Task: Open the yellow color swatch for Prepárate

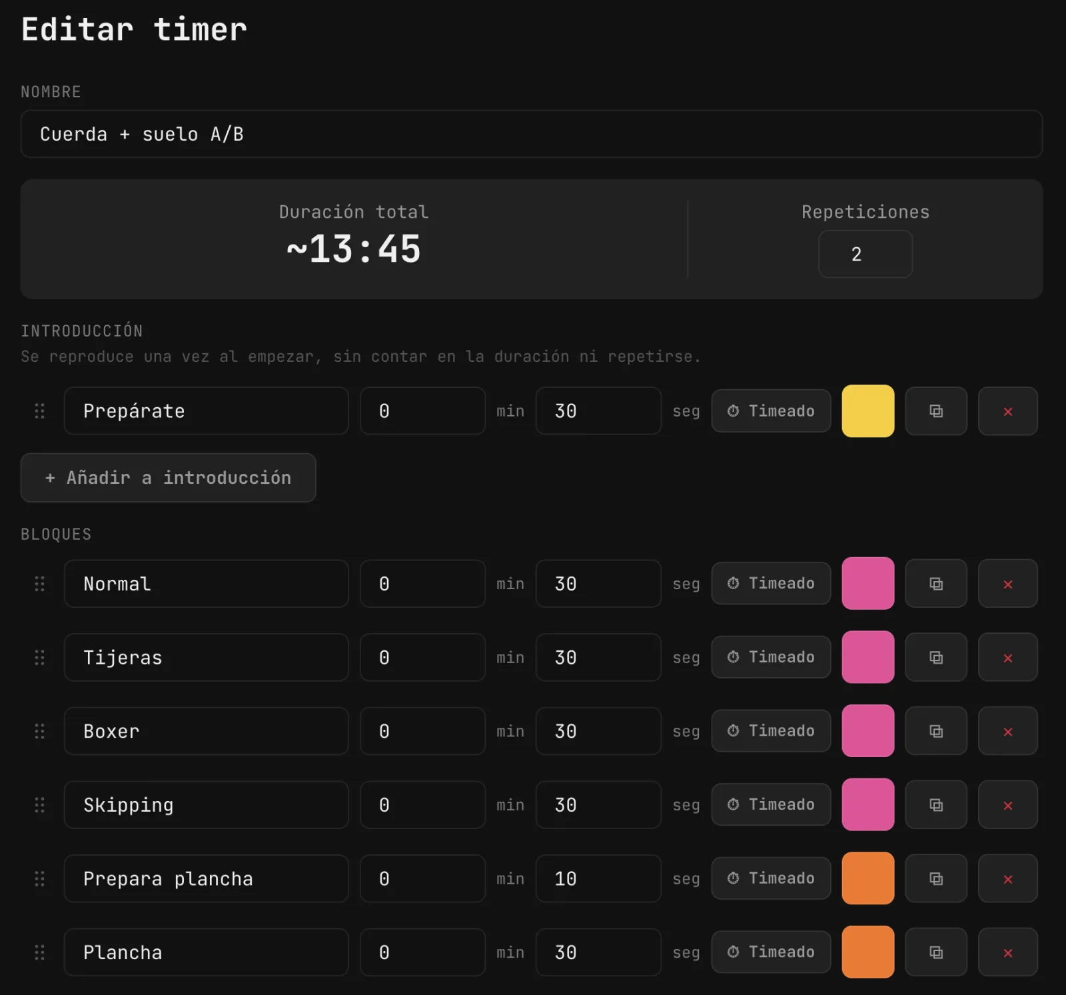Action: (868, 411)
